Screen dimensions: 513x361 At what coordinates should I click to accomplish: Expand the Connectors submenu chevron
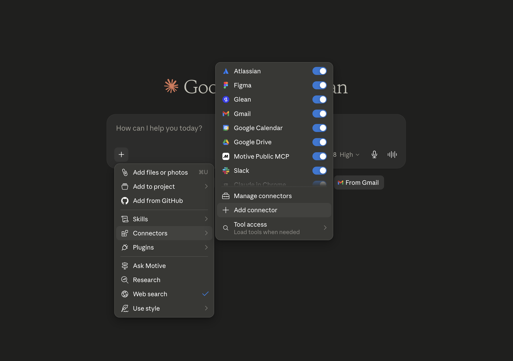206,233
